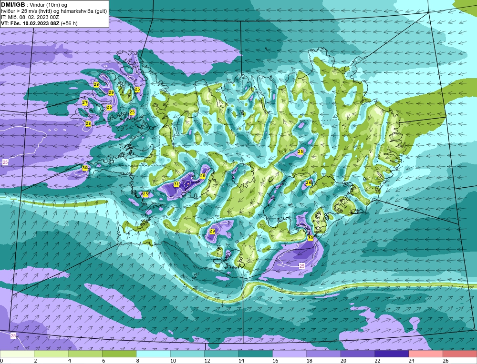Click the yellow '27' gust label in Westfjords
This screenshot has height=364, width=477.
[x=85, y=103]
